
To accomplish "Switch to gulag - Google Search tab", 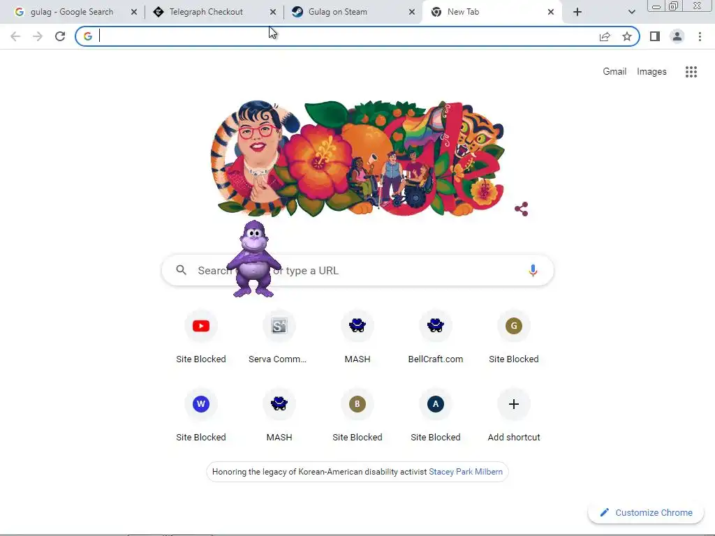I will 72,12.
